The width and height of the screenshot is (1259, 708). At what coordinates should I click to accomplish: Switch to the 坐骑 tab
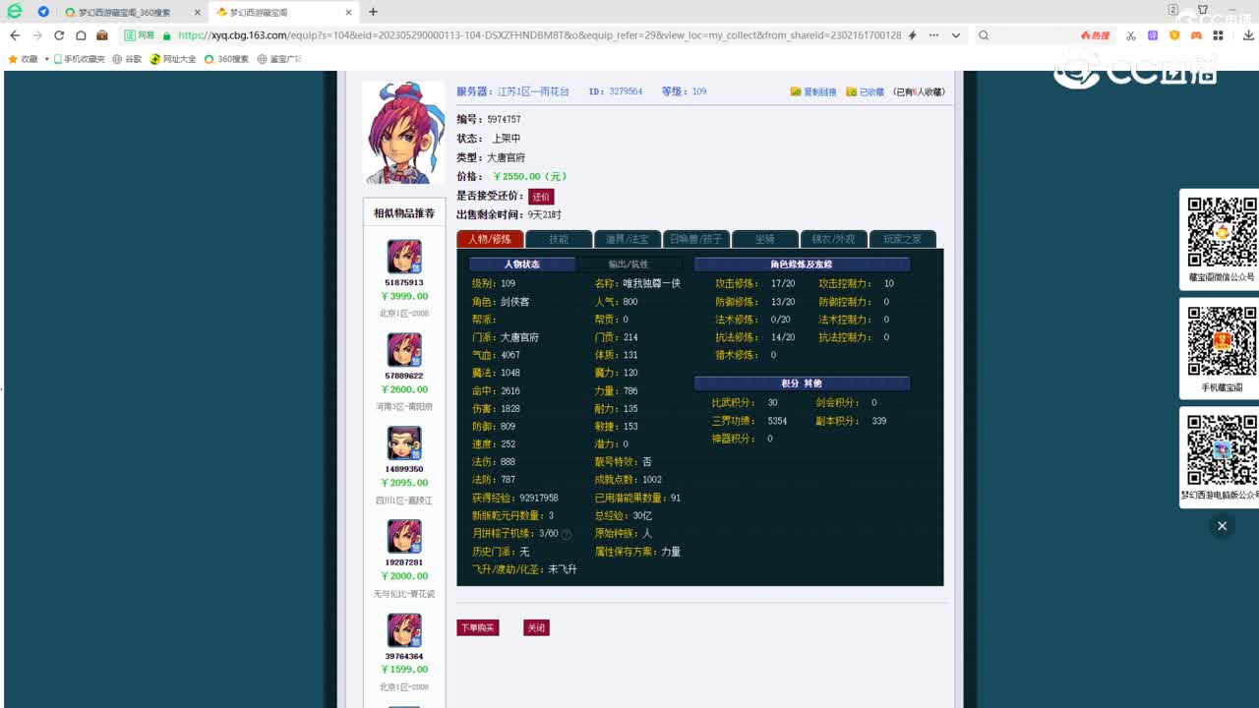[765, 238]
